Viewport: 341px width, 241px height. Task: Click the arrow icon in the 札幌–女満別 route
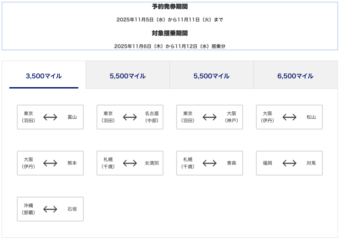(130, 163)
